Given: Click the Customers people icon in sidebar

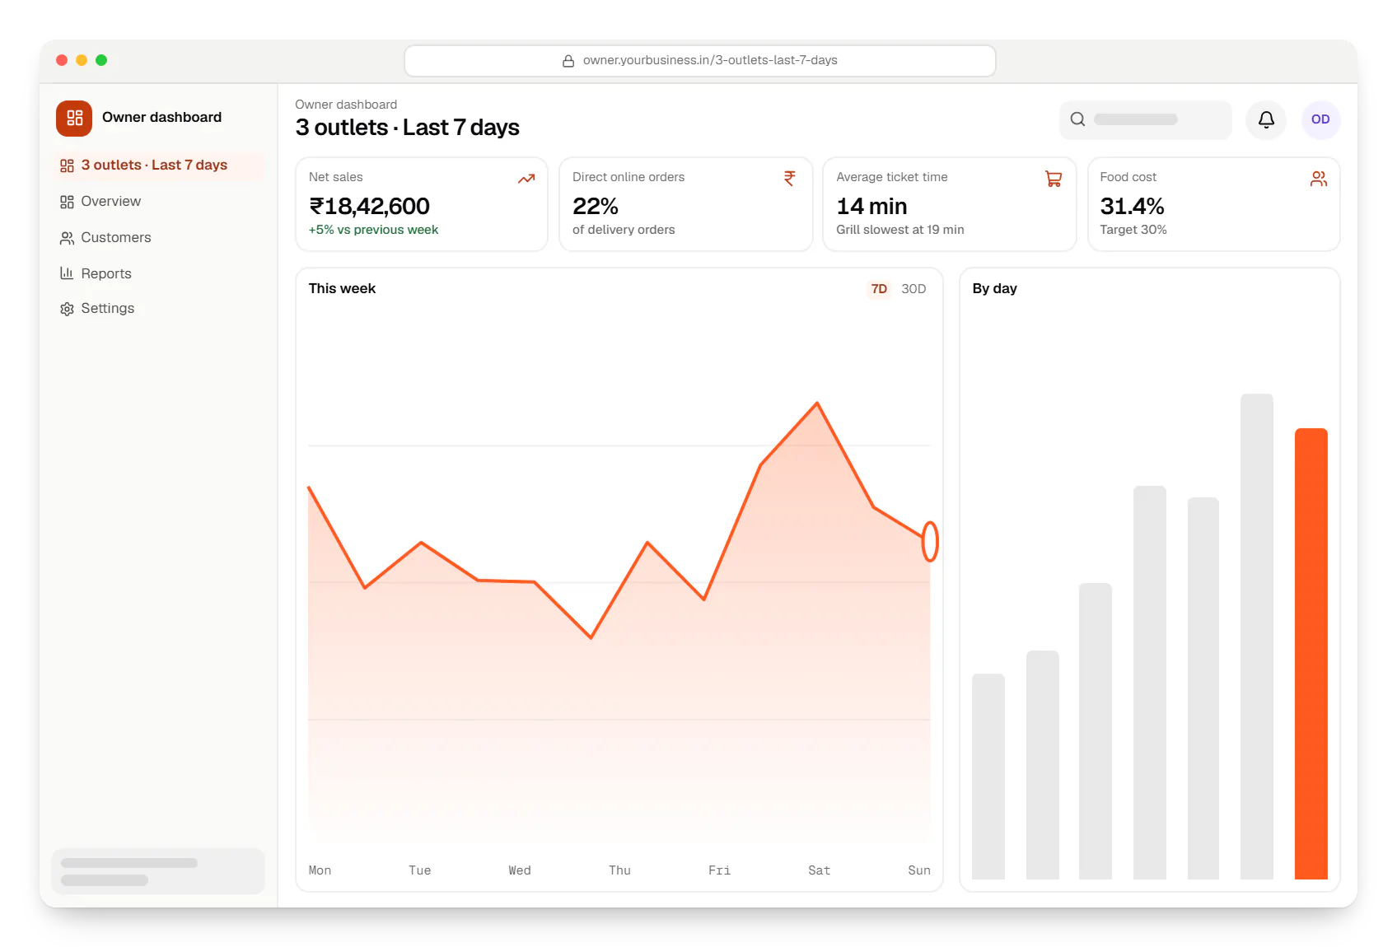Looking at the screenshot, I should (67, 238).
